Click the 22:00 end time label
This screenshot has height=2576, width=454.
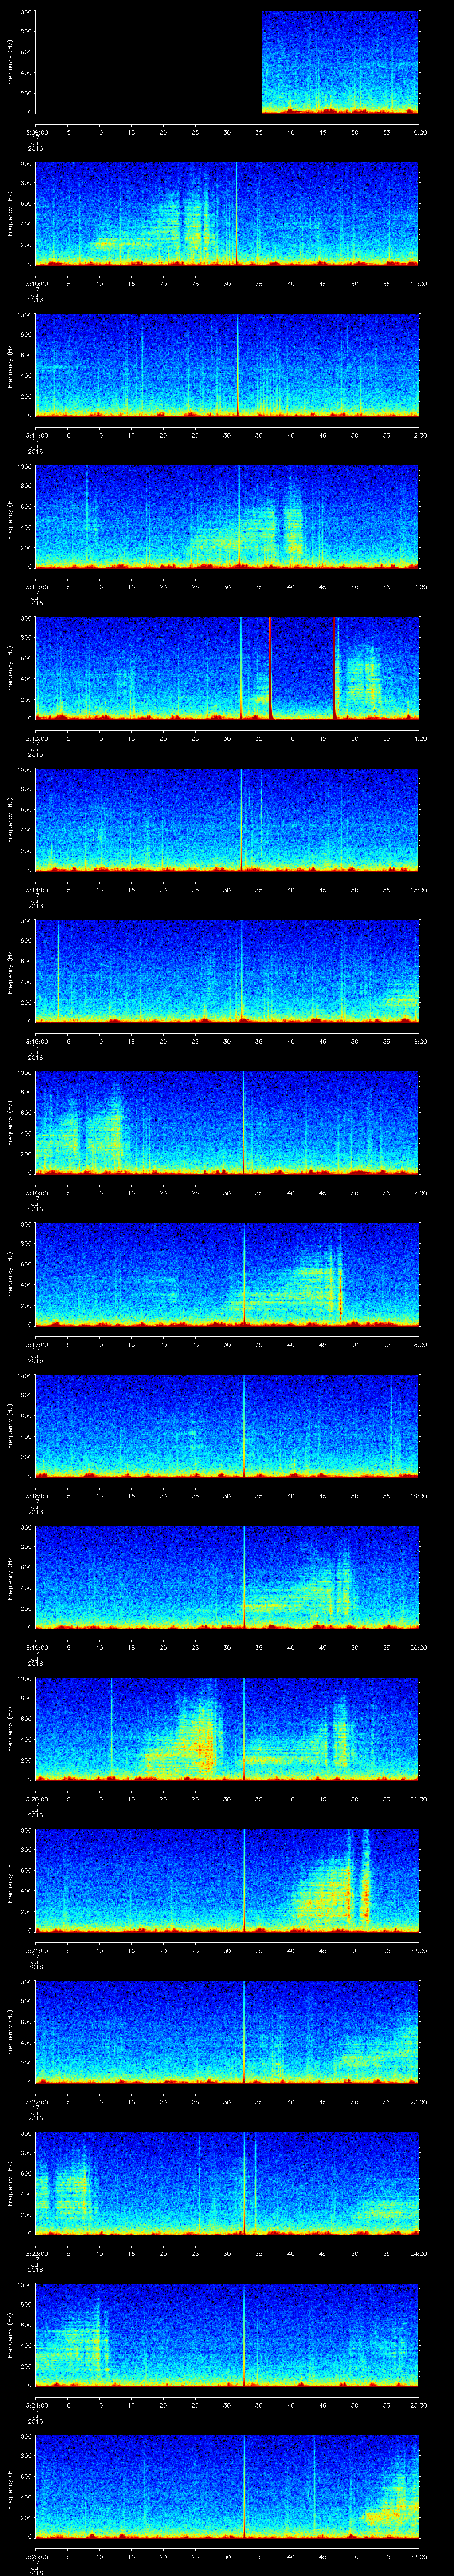coord(418,1950)
